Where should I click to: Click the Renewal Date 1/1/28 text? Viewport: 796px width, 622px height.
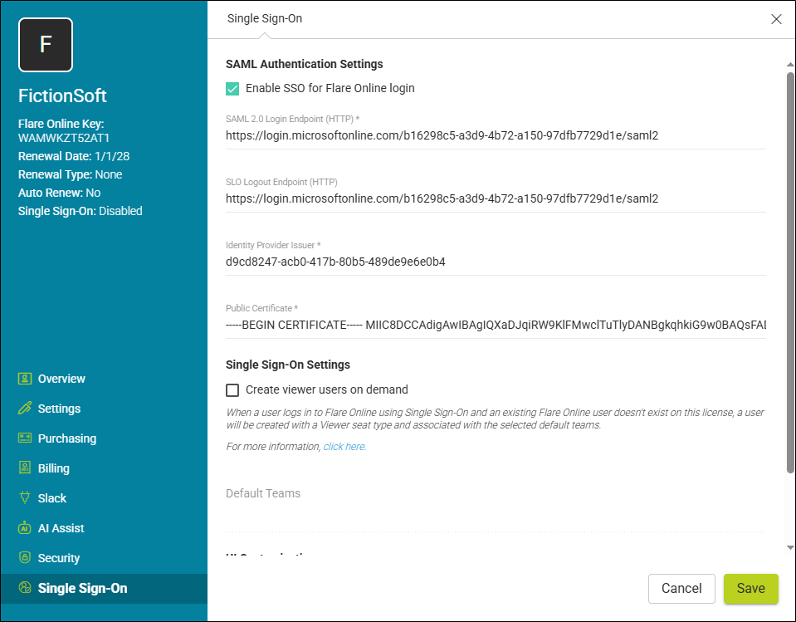point(74,156)
